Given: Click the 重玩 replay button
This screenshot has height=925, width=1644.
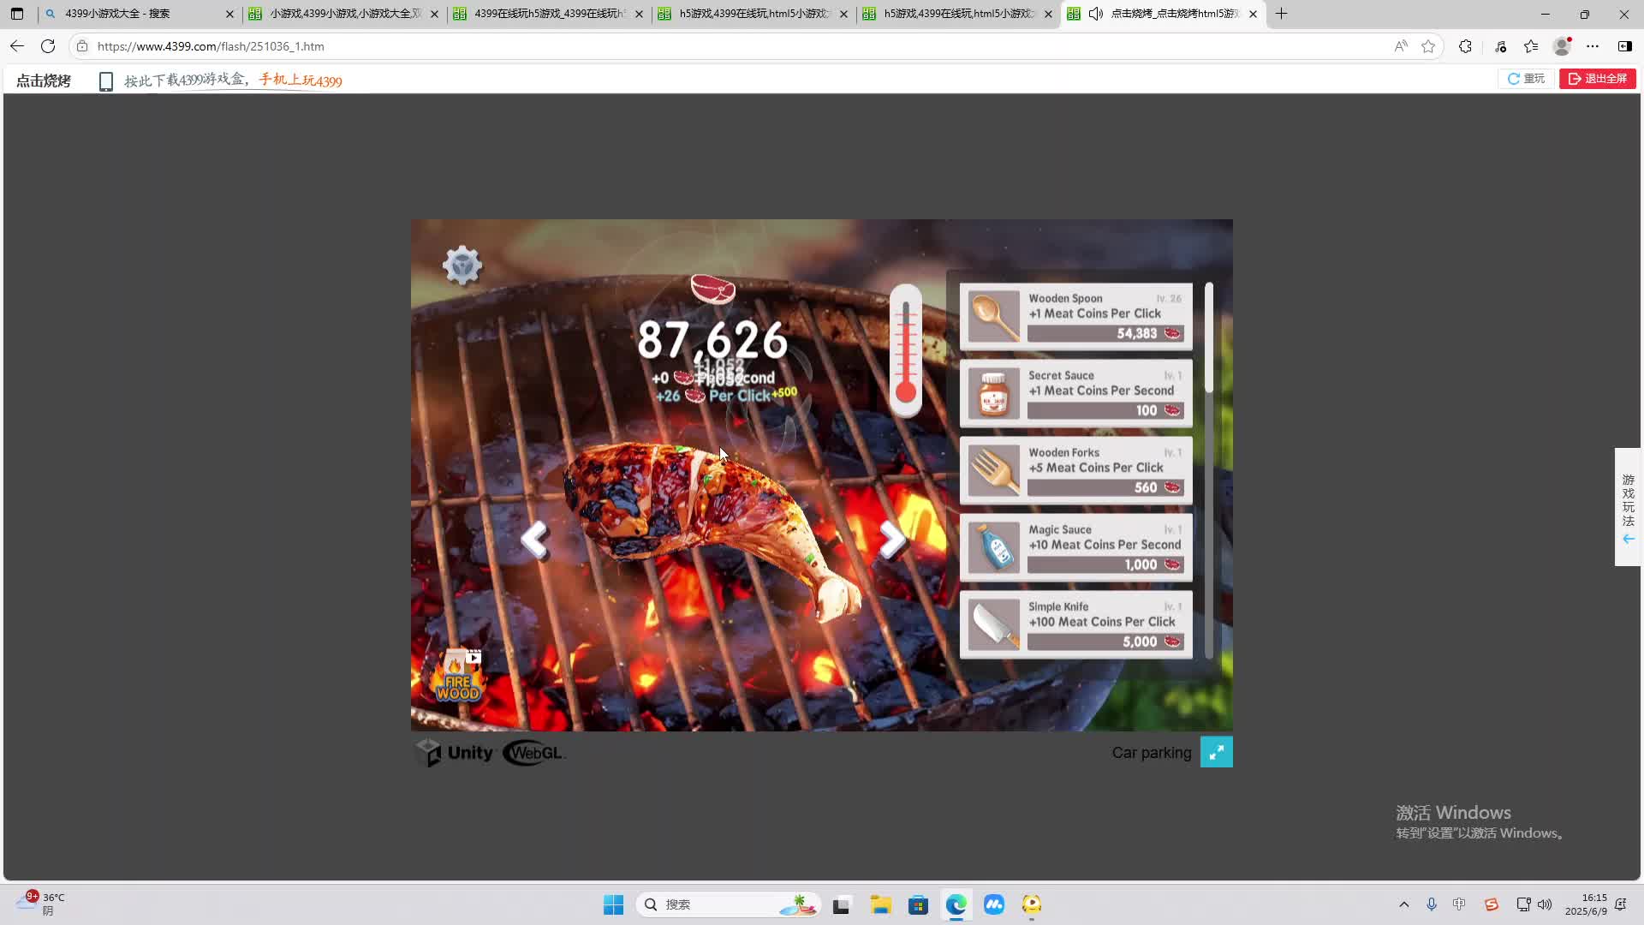Looking at the screenshot, I should (1526, 79).
